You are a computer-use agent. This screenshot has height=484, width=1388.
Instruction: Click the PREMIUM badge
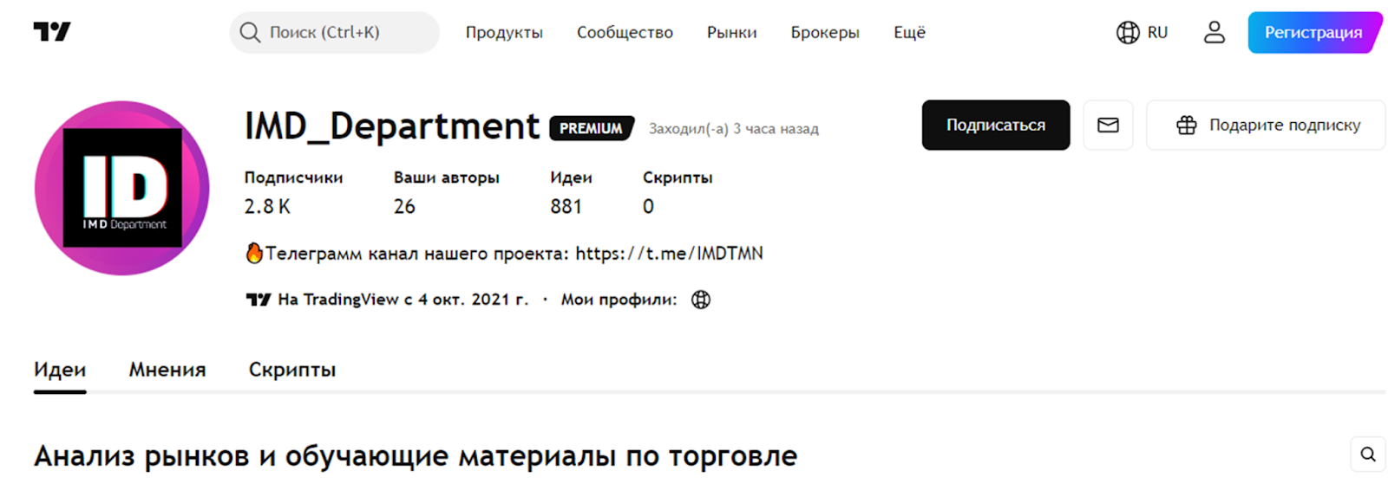click(x=592, y=128)
